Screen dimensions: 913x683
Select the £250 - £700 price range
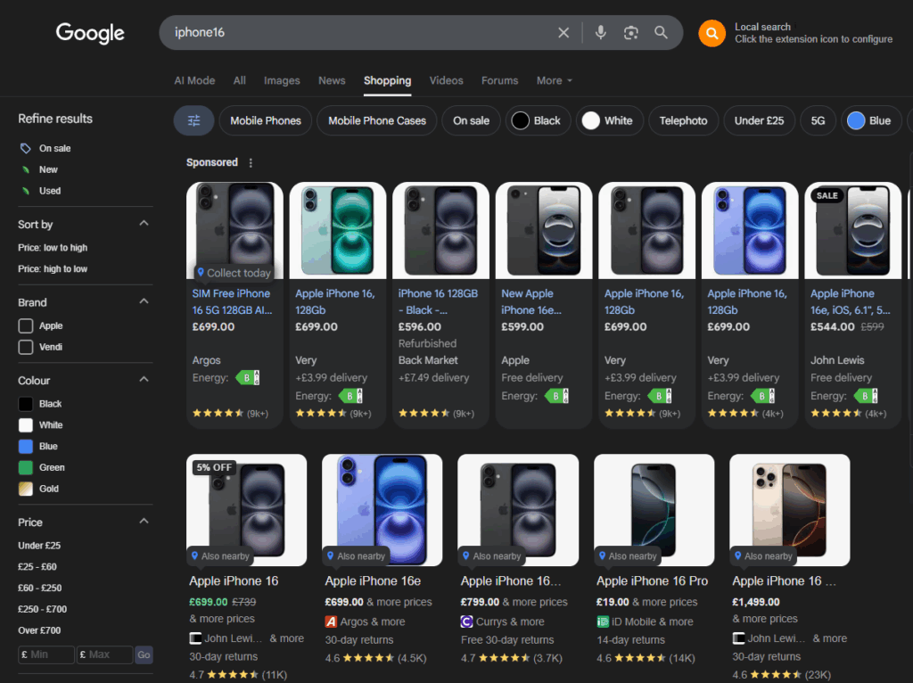pos(43,610)
